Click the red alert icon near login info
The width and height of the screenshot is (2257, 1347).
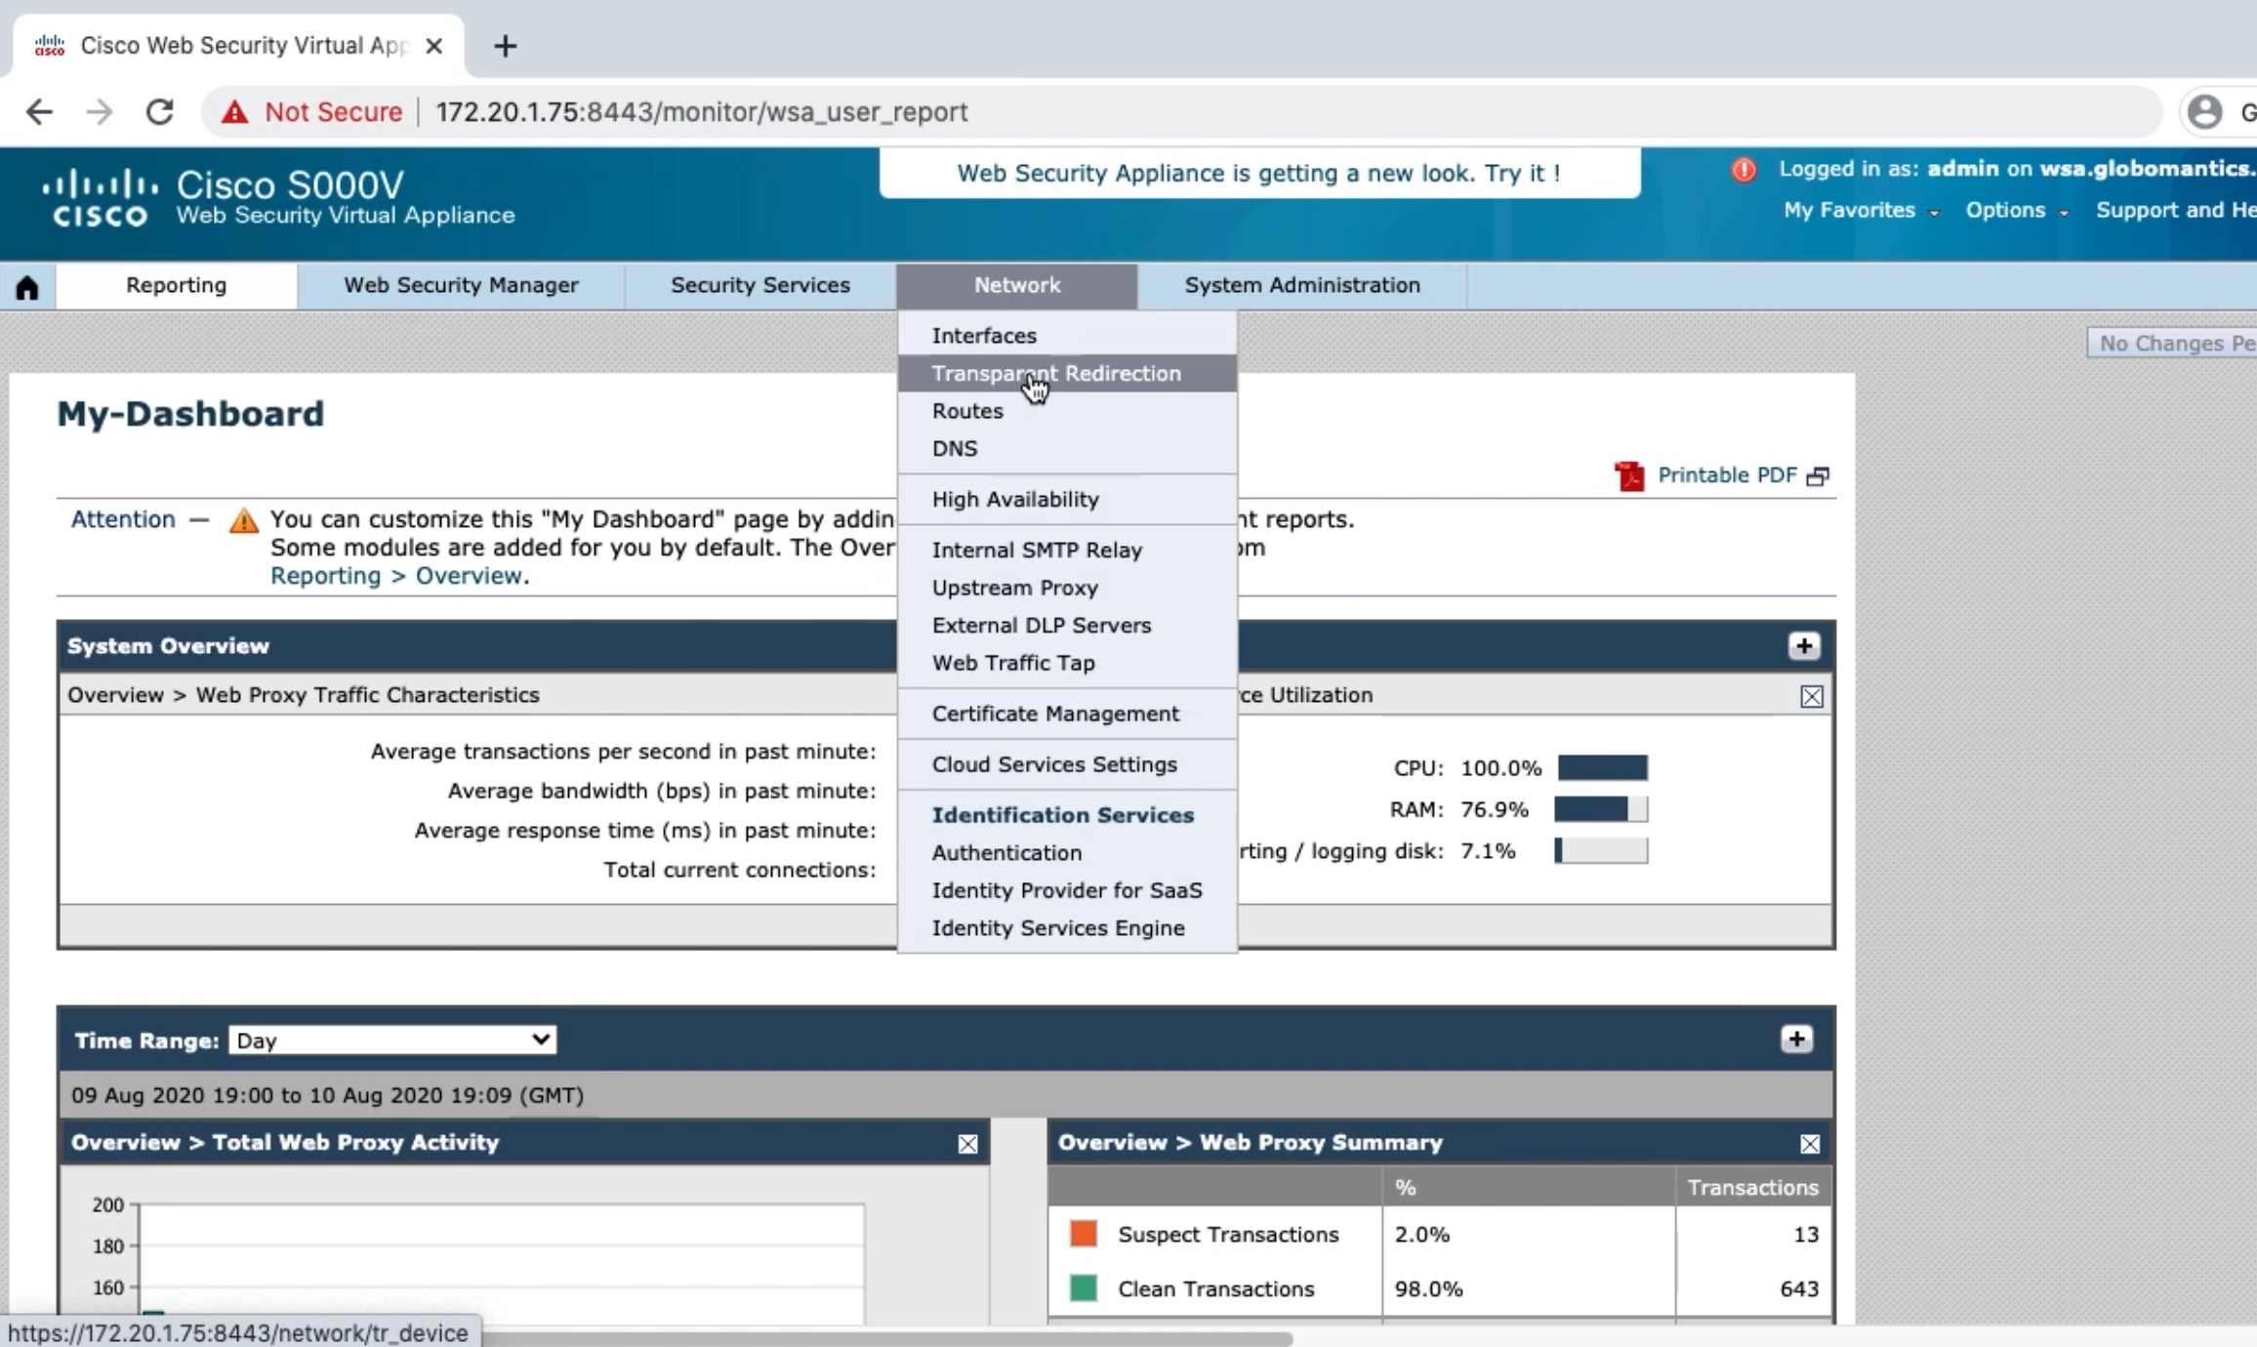[x=1744, y=170]
